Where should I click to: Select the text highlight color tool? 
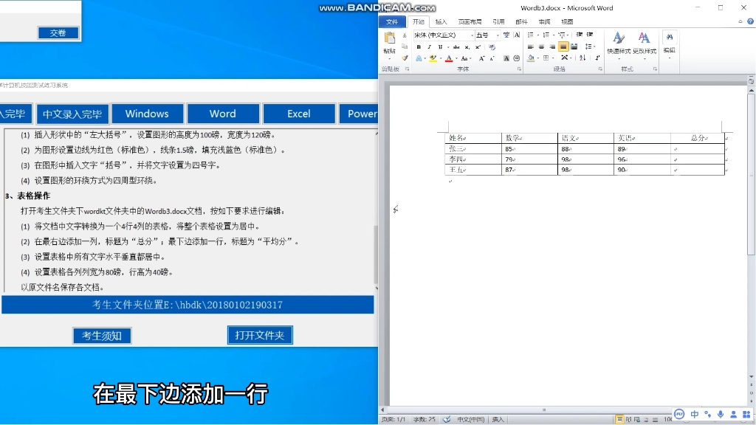point(433,58)
